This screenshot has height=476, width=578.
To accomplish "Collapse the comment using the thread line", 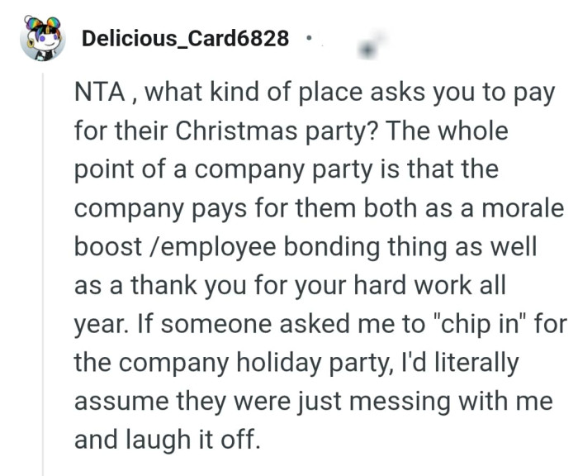I will [x=42, y=273].
